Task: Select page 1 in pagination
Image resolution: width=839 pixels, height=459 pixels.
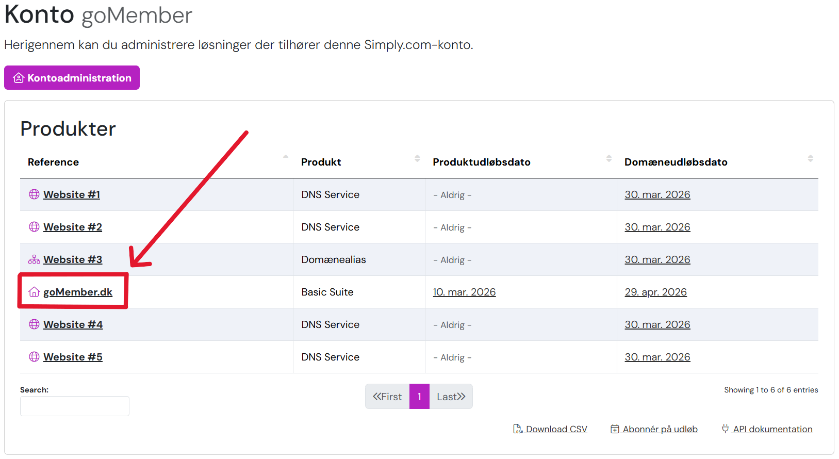Action: [420, 397]
